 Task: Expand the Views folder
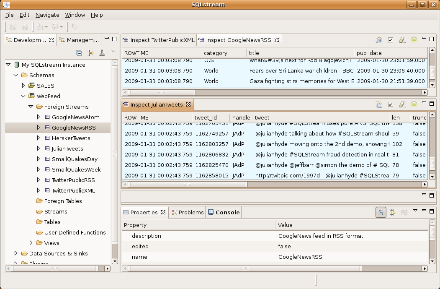pos(31,242)
